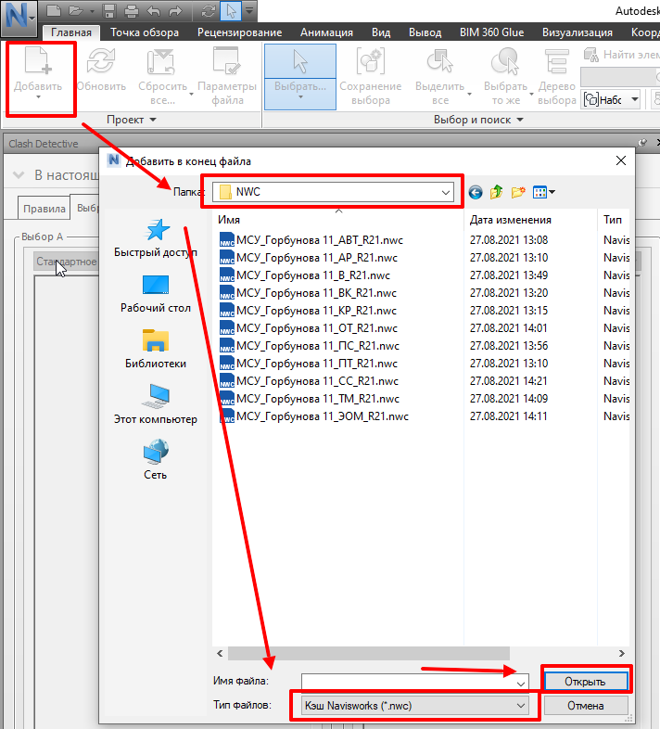Click the Navisworks application menu button

coord(19,17)
